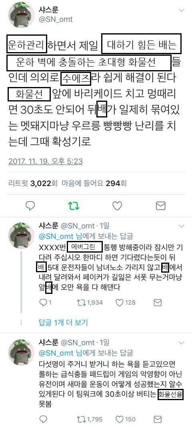Screen dimensions: 192x427
Task: Expand 답글 1개 더 보기 thread
Action: pos(63,323)
